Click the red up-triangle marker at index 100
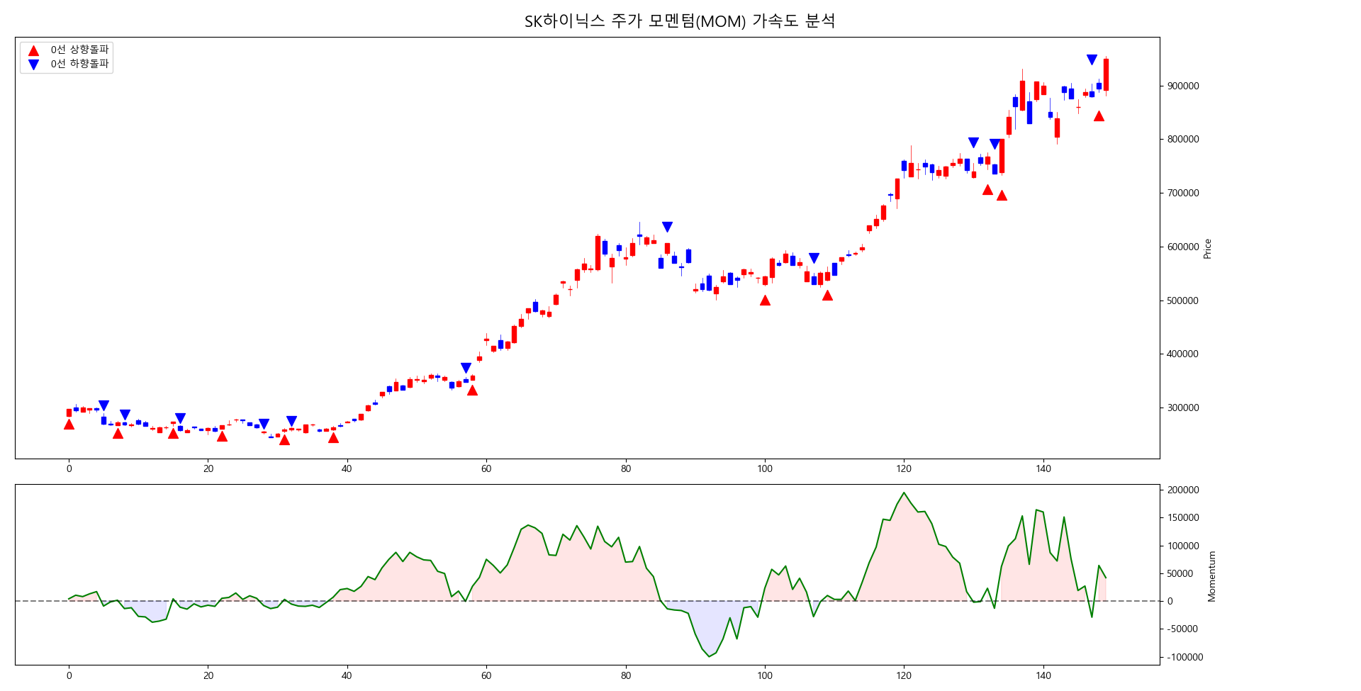1361x691 pixels. 765,300
